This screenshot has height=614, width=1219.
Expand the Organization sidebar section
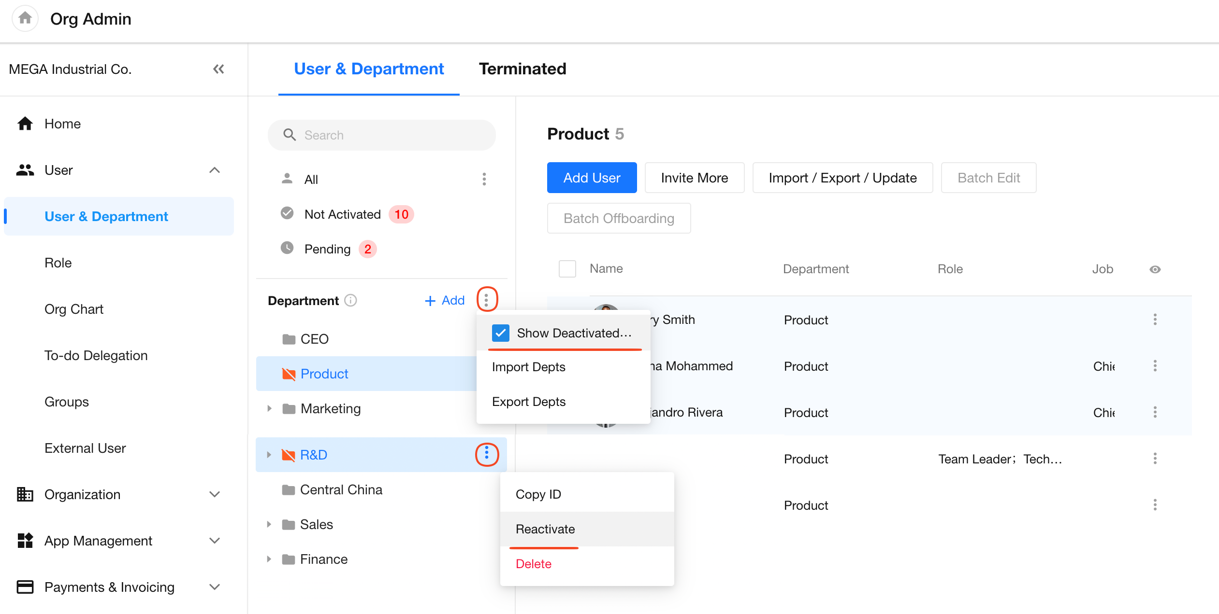pyautogui.click(x=215, y=494)
